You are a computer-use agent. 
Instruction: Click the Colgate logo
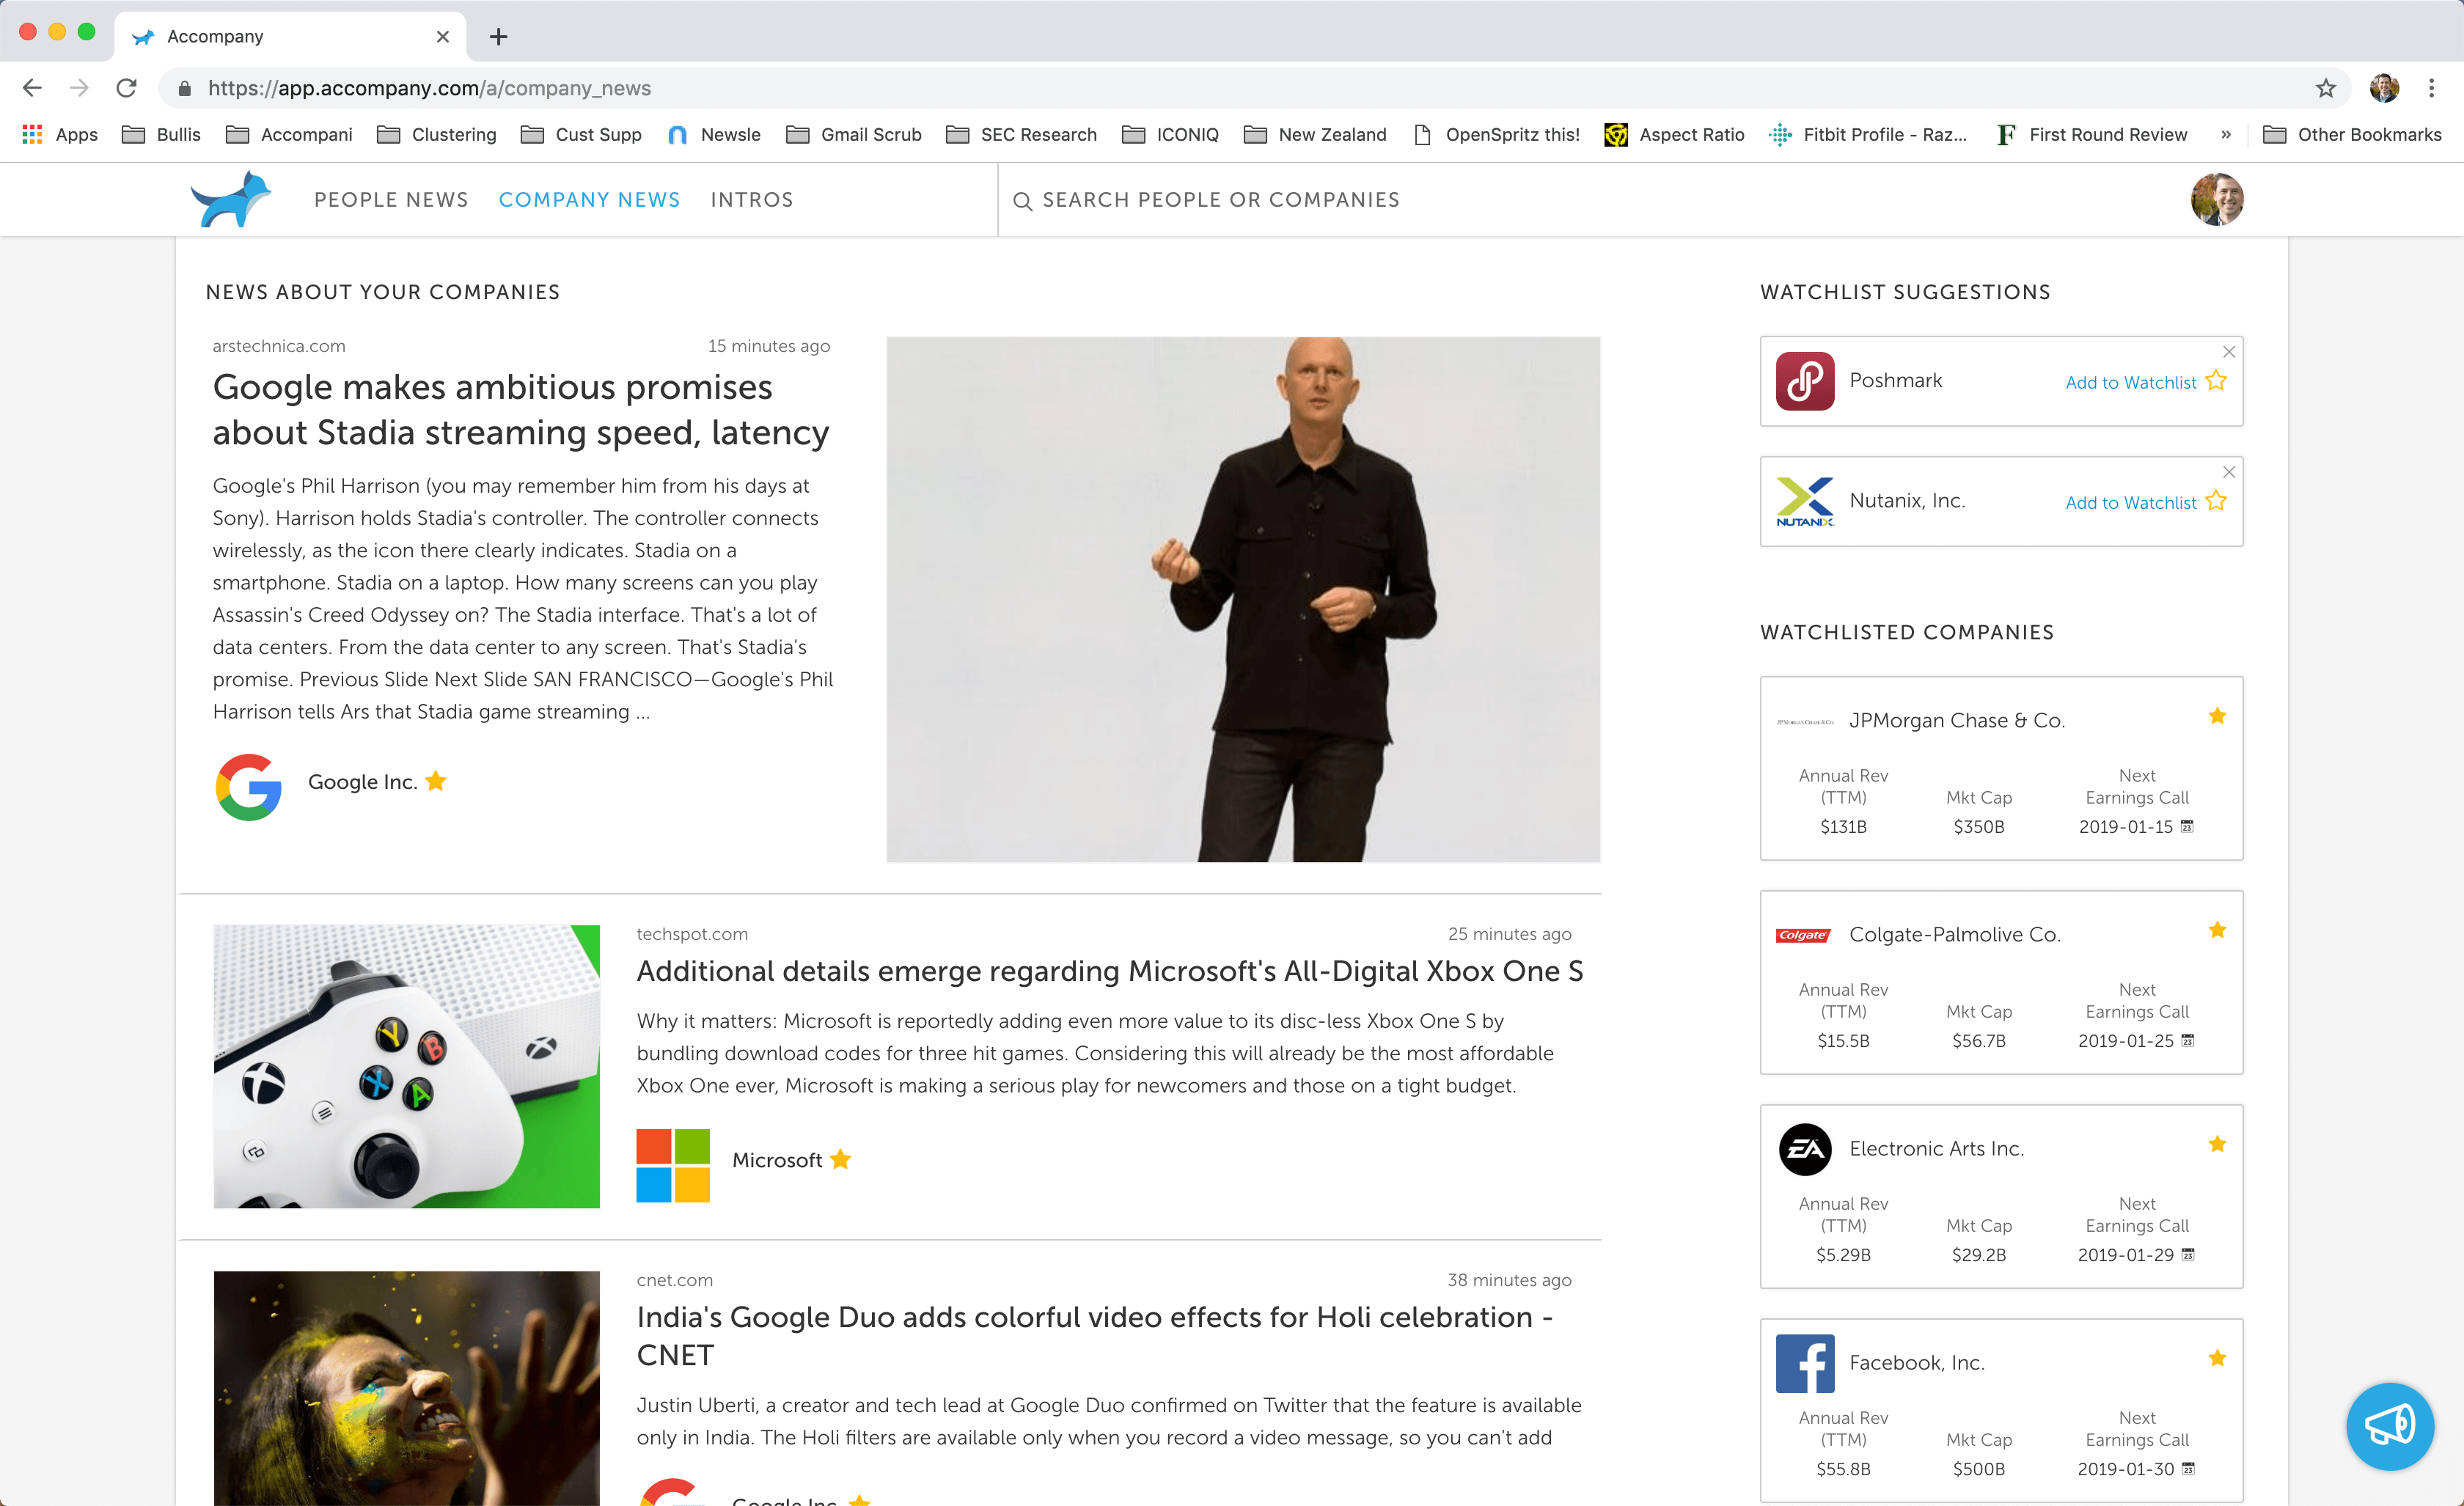click(1803, 935)
